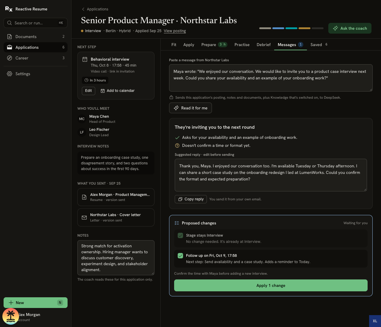Screen dimensions: 381x327
Task: Switch to the Debrief tab
Action: click(x=264, y=45)
